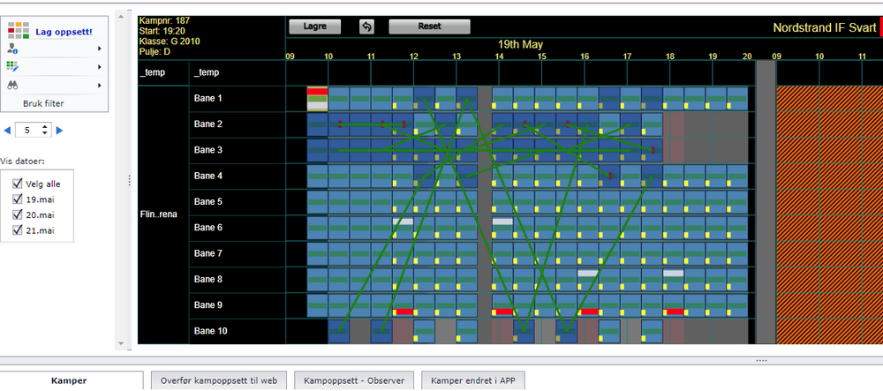Select the Bane 10 row label
This screenshot has height=391, width=883.
211,331
